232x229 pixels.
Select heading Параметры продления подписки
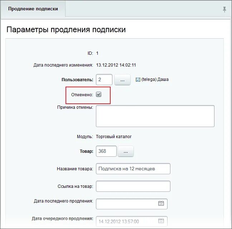[x=66, y=30]
